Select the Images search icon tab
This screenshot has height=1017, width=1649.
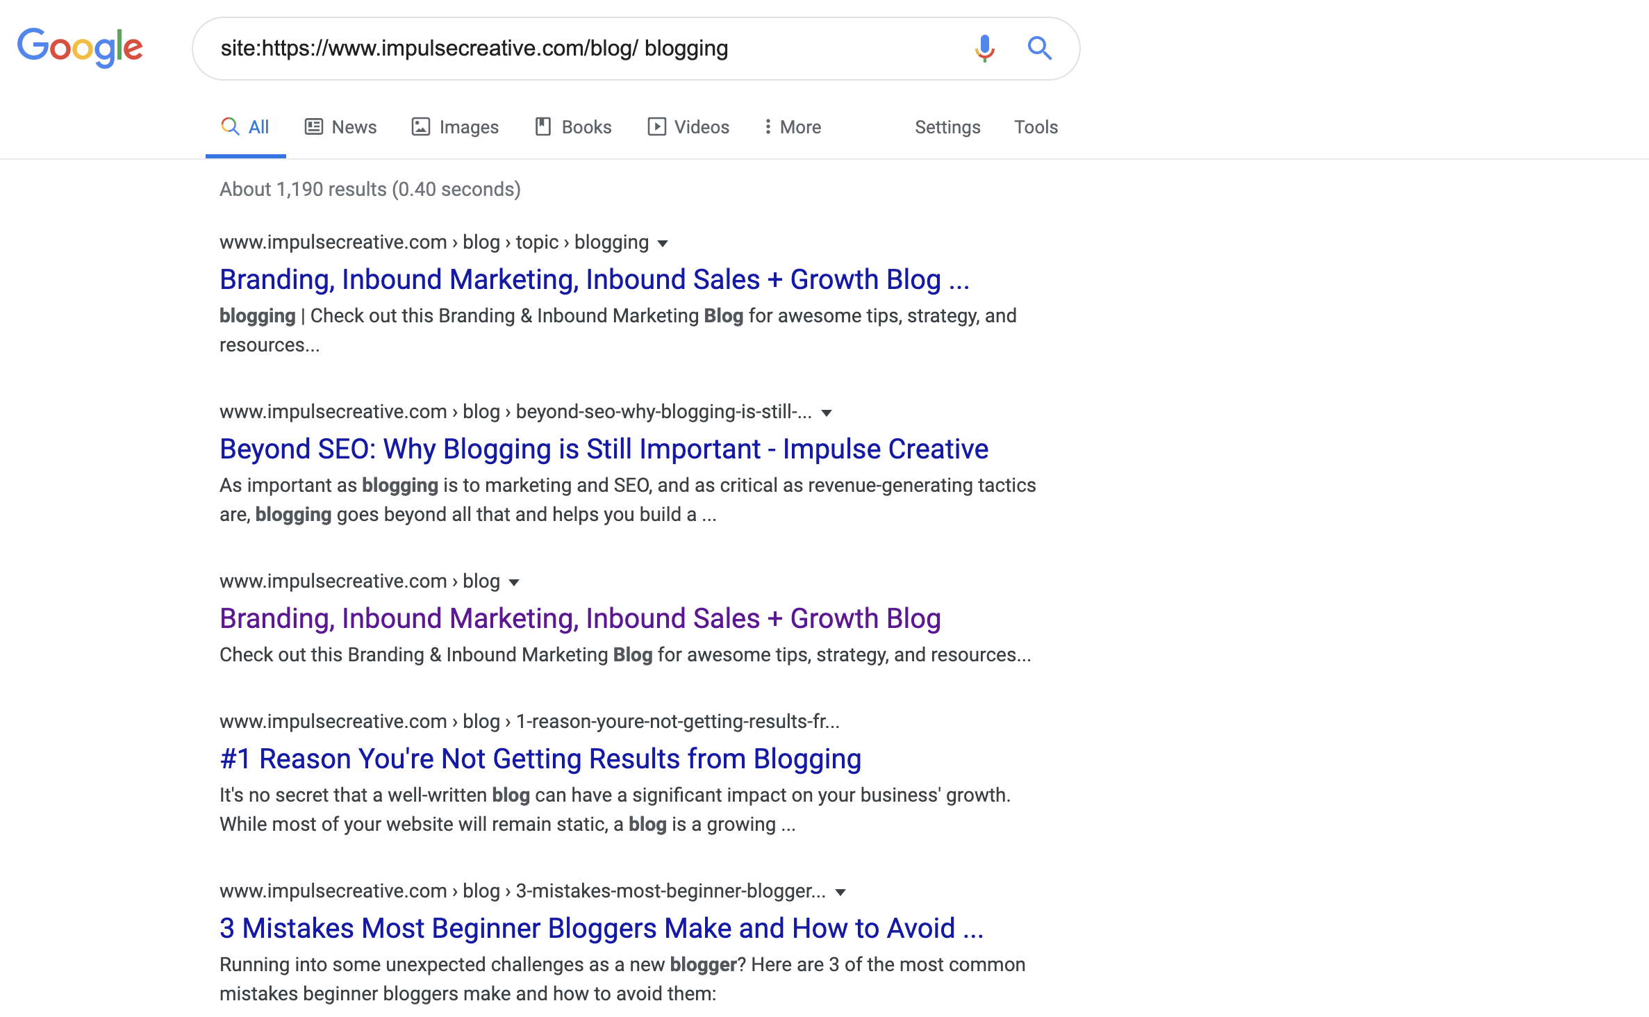(422, 126)
